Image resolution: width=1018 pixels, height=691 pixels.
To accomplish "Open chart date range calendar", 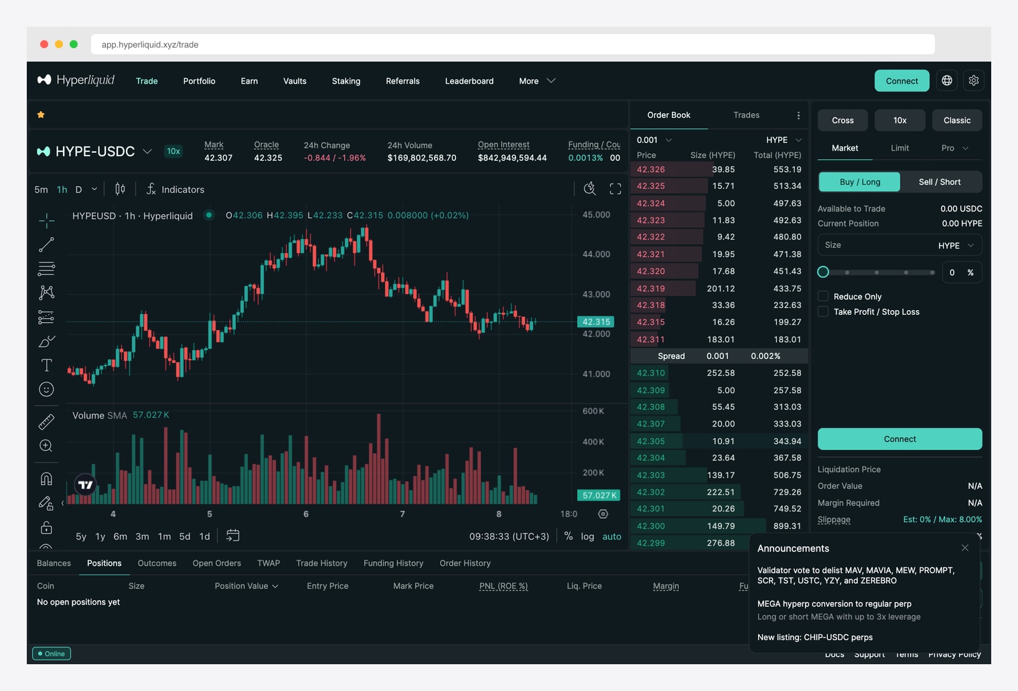I will pos(232,536).
